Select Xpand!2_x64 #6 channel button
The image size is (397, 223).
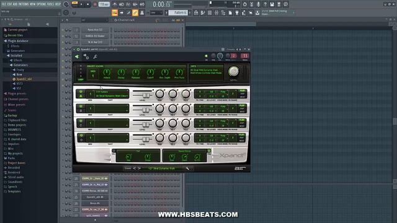coord(95,197)
